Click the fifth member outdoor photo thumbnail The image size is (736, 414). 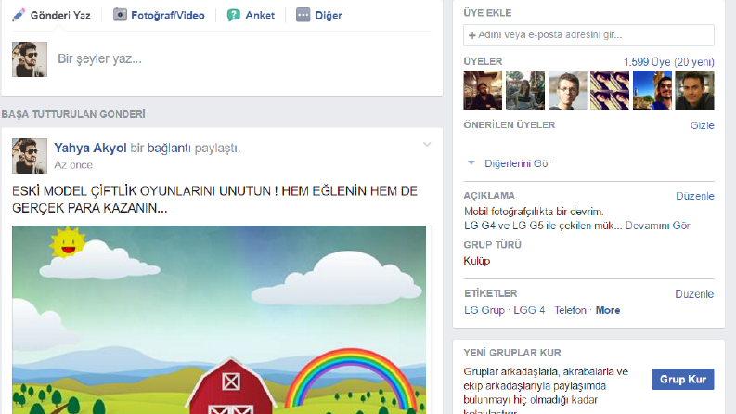click(652, 90)
